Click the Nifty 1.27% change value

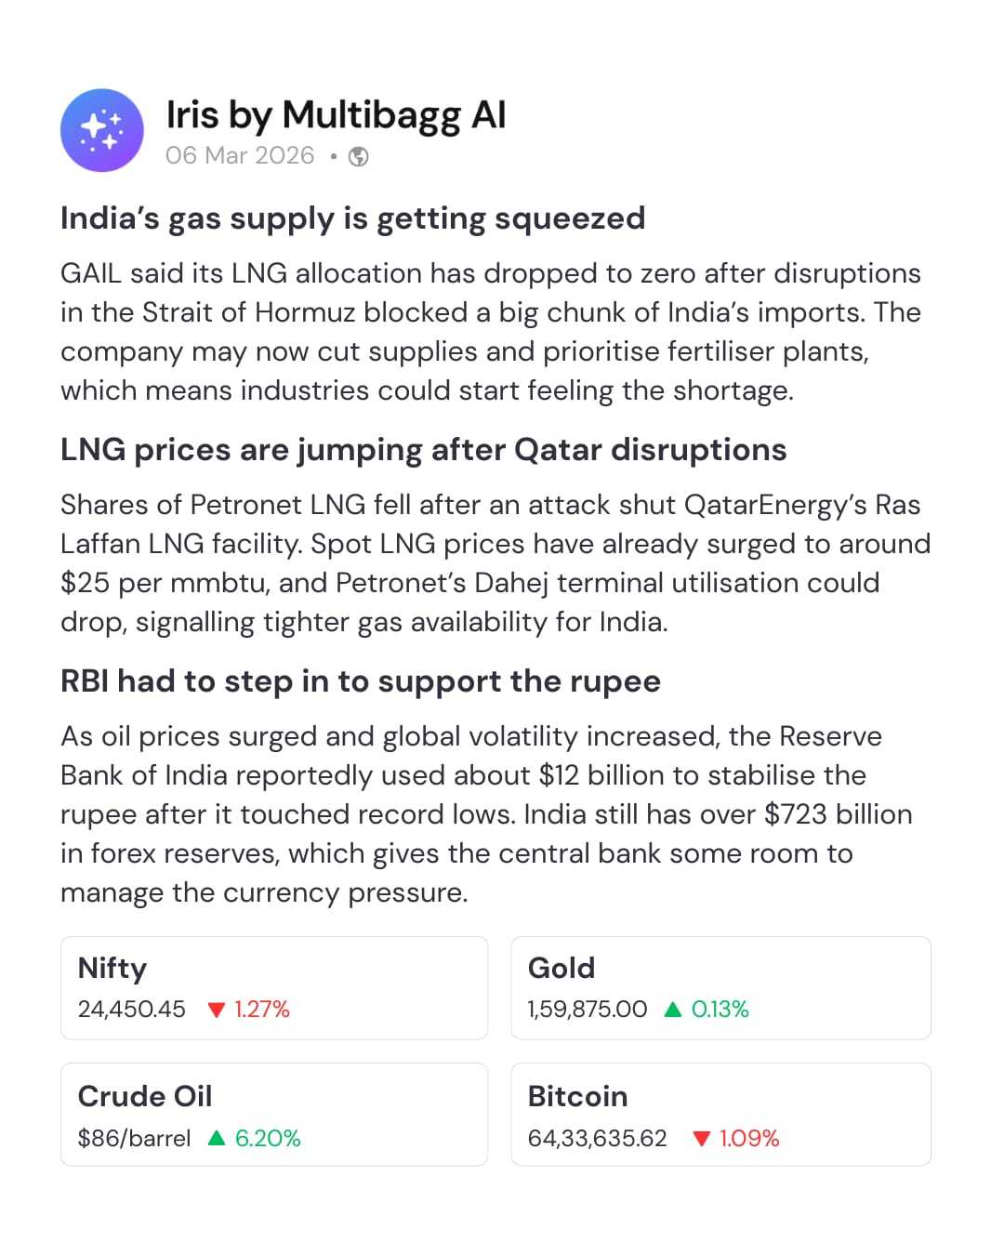click(262, 1010)
